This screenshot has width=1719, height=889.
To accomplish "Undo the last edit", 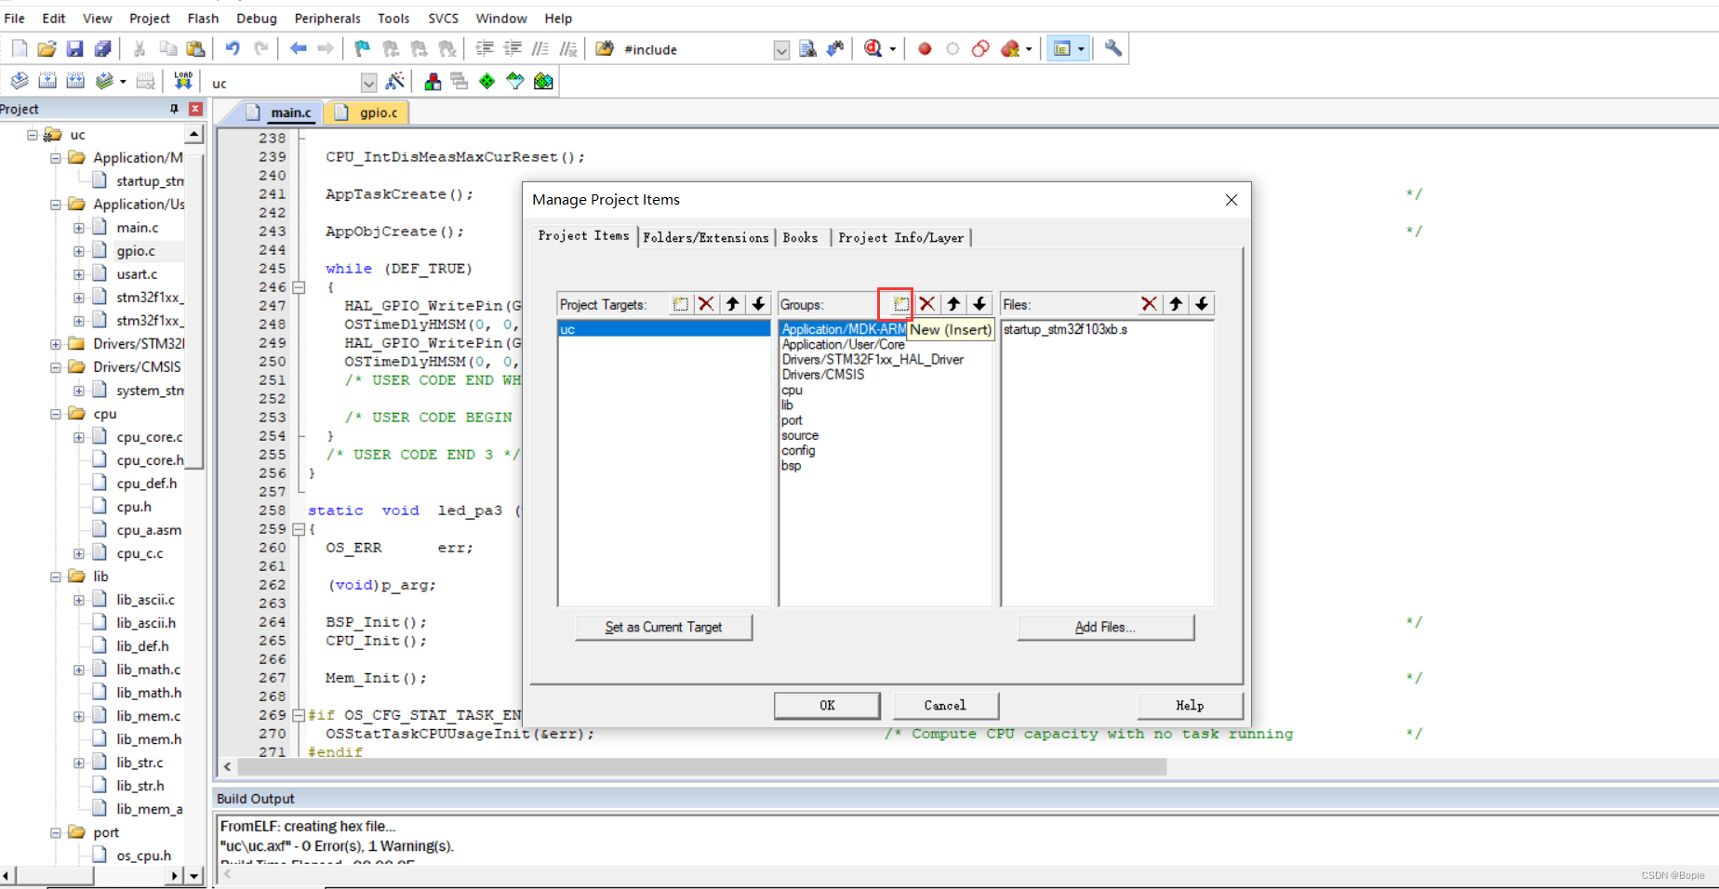I will tap(233, 48).
